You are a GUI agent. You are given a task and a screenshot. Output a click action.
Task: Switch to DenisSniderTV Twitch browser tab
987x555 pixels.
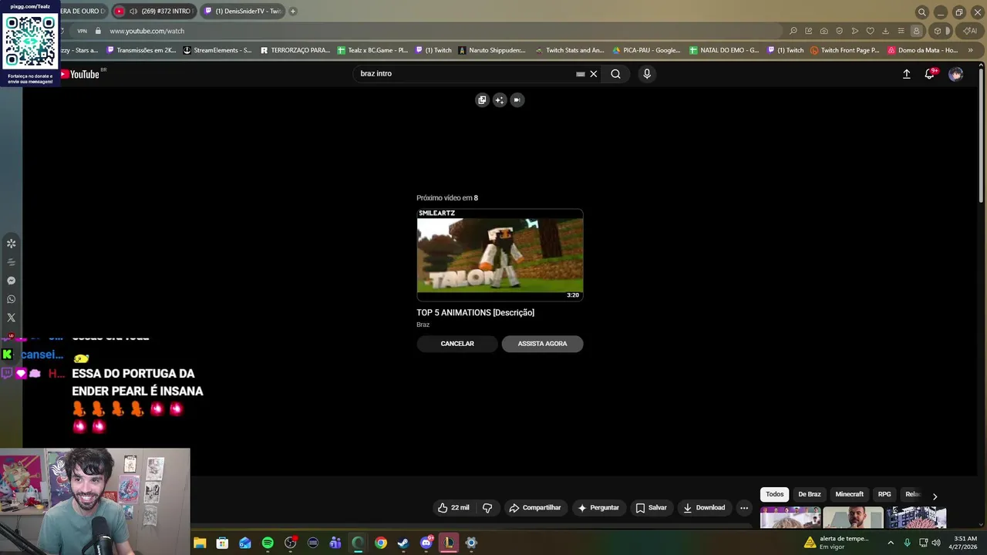pyautogui.click(x=242, y=12)
